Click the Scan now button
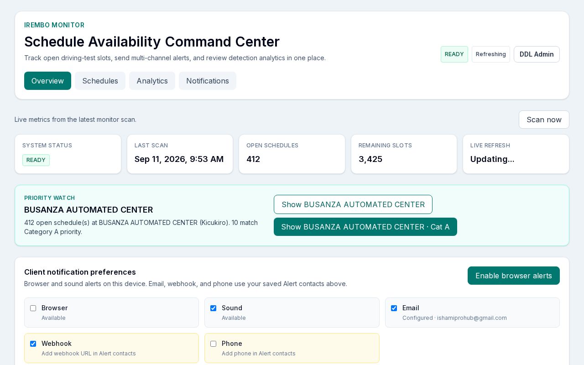Viewport: 584px width, 365px height. pyautogui.click(x=544, y=120)
